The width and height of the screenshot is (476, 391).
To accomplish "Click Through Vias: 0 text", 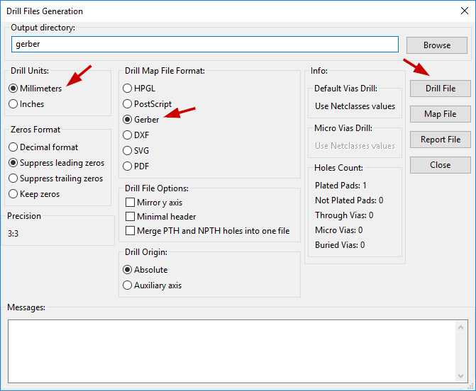I will pyautogui.click(x=344, y=215).
